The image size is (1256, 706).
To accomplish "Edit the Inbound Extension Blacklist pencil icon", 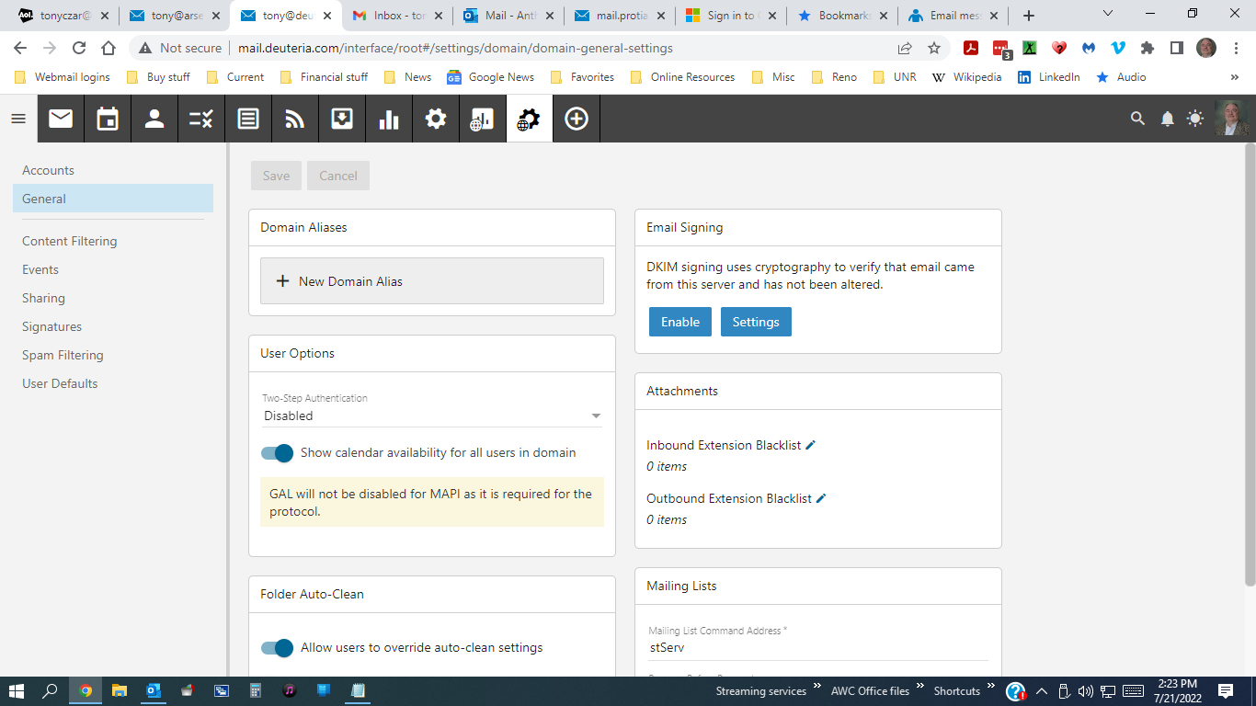I will tap(811, 445).
